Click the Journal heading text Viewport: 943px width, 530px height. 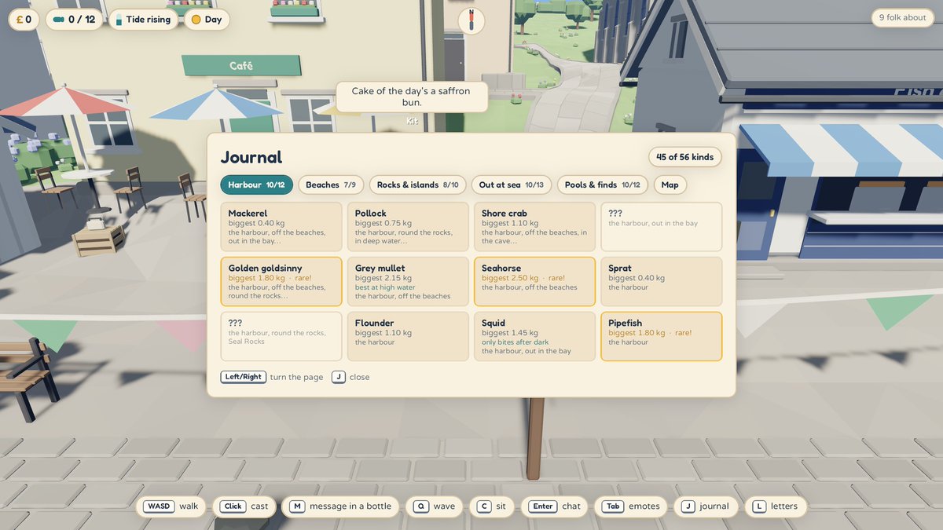(x=251, y=157)
